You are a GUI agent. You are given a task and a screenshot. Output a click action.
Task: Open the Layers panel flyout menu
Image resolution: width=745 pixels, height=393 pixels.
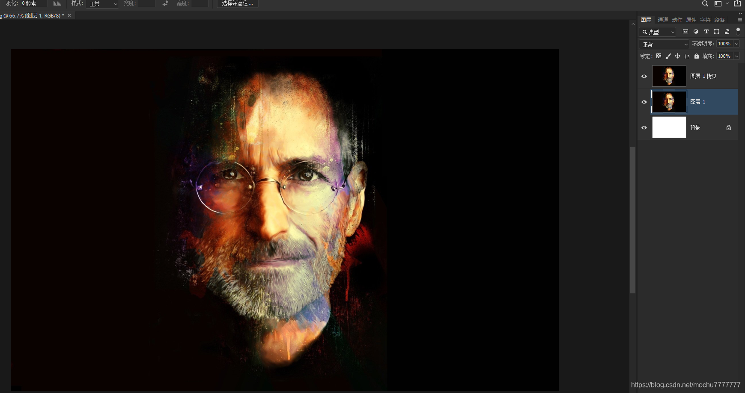pos(739,20)
